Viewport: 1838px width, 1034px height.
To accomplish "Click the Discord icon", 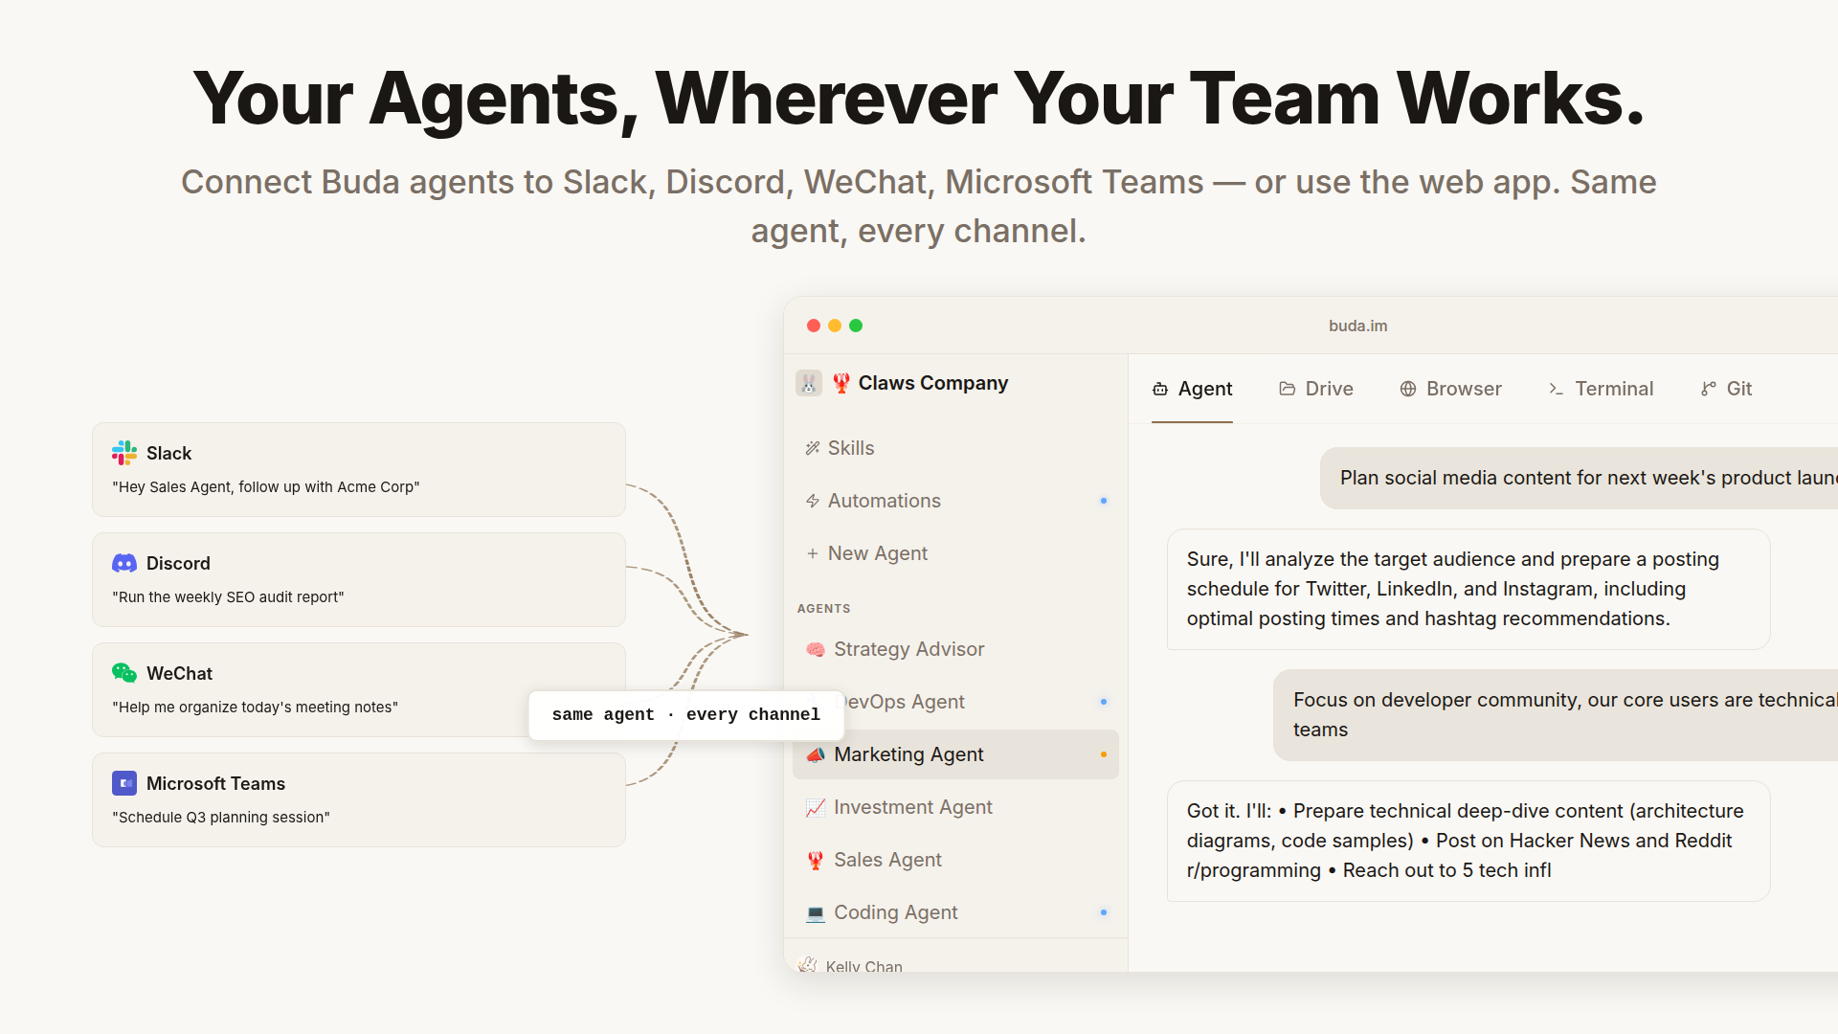I will (124, 563).
